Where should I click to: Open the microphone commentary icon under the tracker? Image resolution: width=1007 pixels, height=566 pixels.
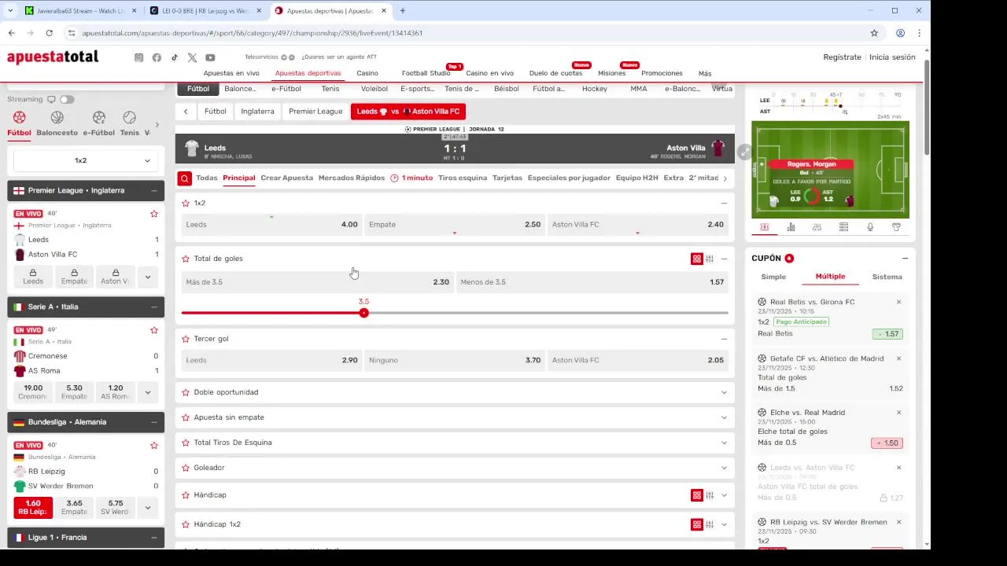[x=870, y=227]
